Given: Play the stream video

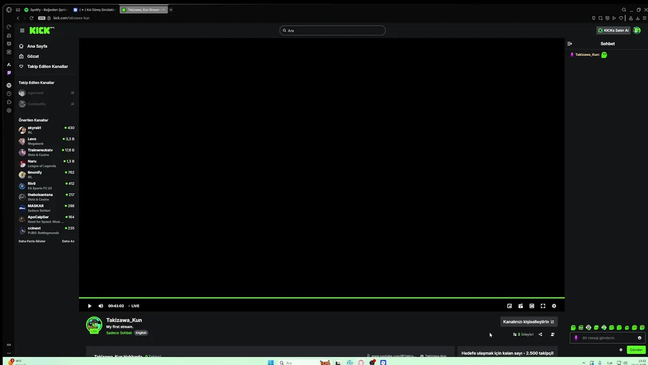Looking at the screenshot, I should coord(90,306).
